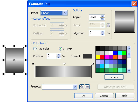
Task: Click the top-middle selection handle of rectangle
Action: 14,46
